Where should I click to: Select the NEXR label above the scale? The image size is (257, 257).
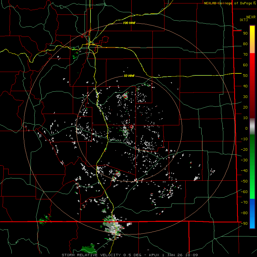coord(251,17)
